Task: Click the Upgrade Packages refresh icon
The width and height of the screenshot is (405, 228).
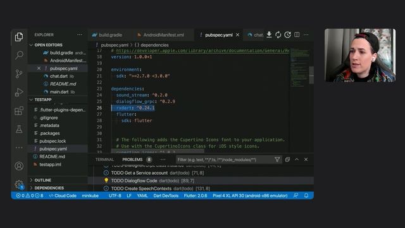Action: click(x=278, y=35)
